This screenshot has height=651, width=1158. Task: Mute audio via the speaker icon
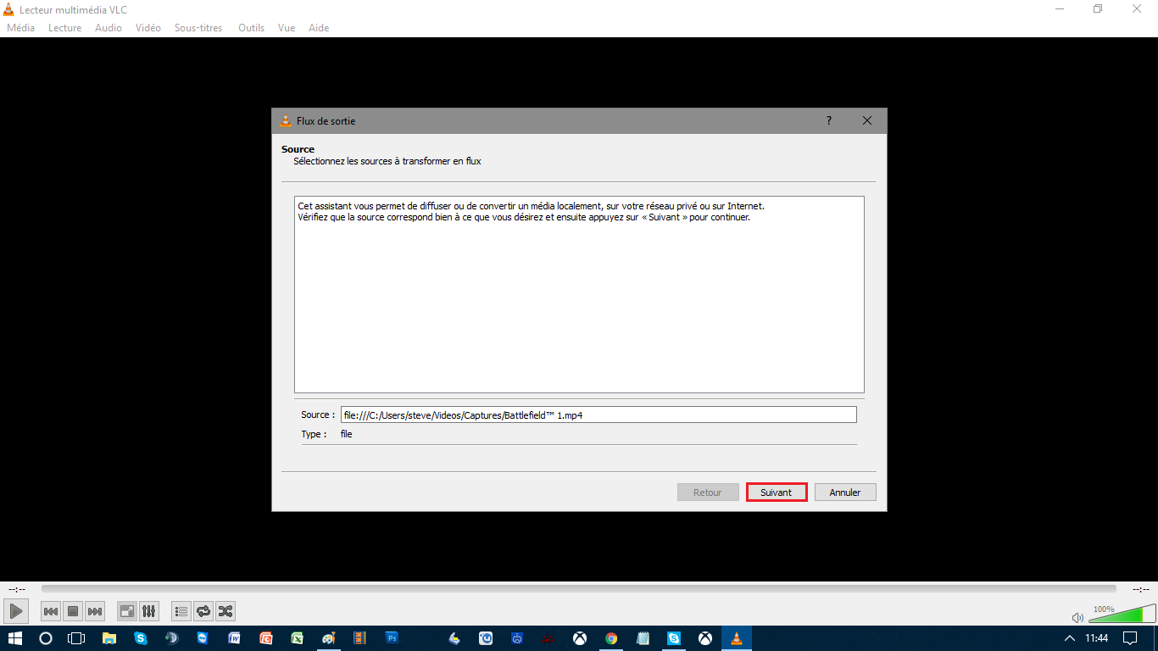(x=1077, y=617)
